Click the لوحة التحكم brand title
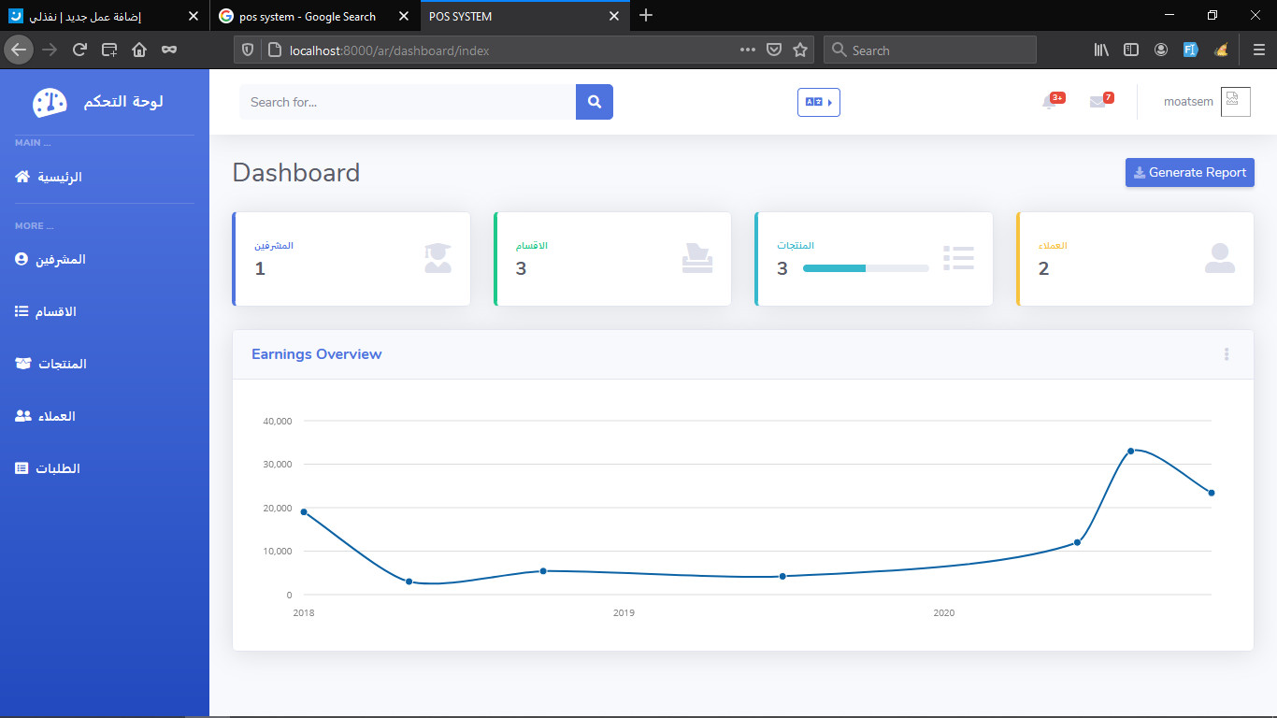 click(x=123, y=101)
